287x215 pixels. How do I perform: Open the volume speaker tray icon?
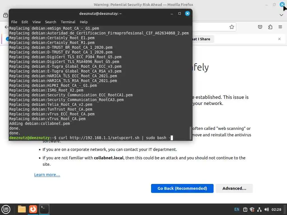point(267,209)
